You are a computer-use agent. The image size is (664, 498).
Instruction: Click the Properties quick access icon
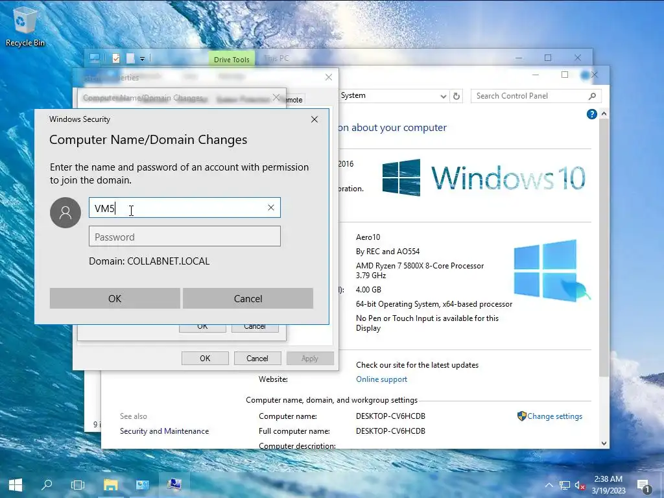click(x=116, y=58)
